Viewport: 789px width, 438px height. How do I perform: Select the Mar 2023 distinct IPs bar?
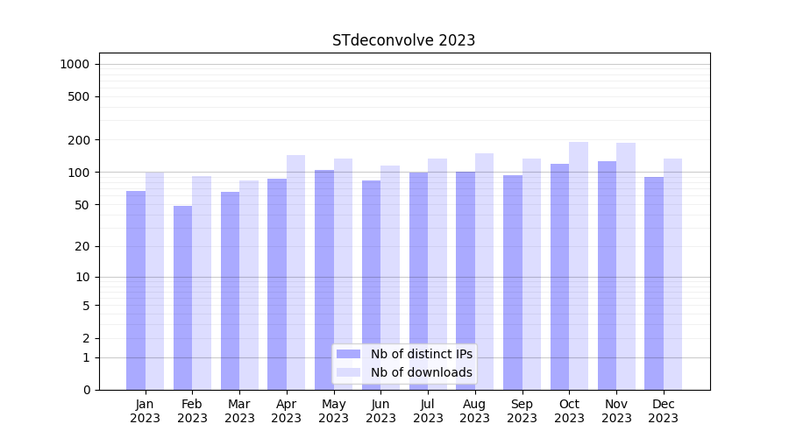coord(230,290)
